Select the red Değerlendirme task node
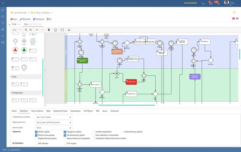 131,82
